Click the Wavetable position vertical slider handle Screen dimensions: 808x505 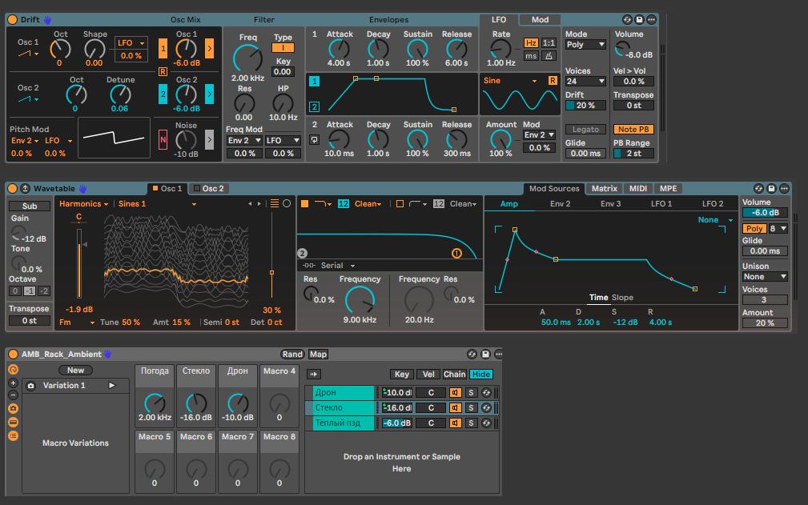[x=271, y=272]
